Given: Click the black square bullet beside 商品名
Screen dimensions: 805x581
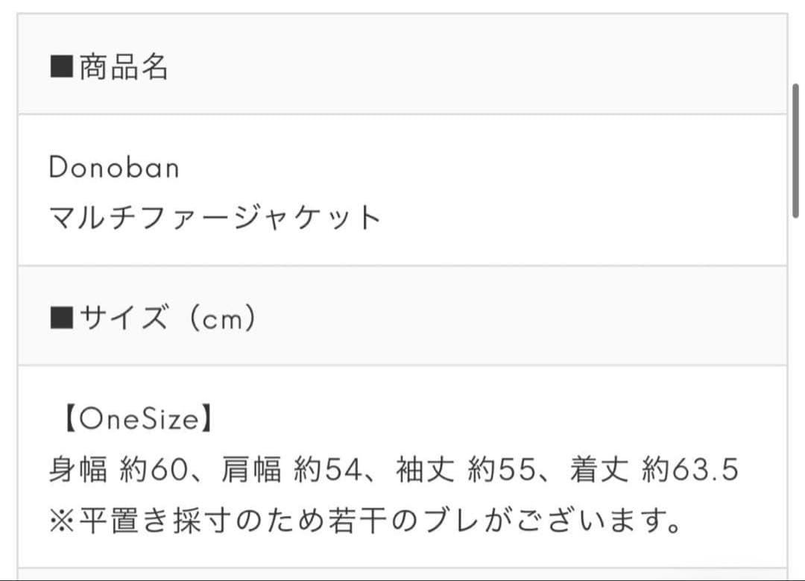Looking at the screenshot, I should coord(61,68).
